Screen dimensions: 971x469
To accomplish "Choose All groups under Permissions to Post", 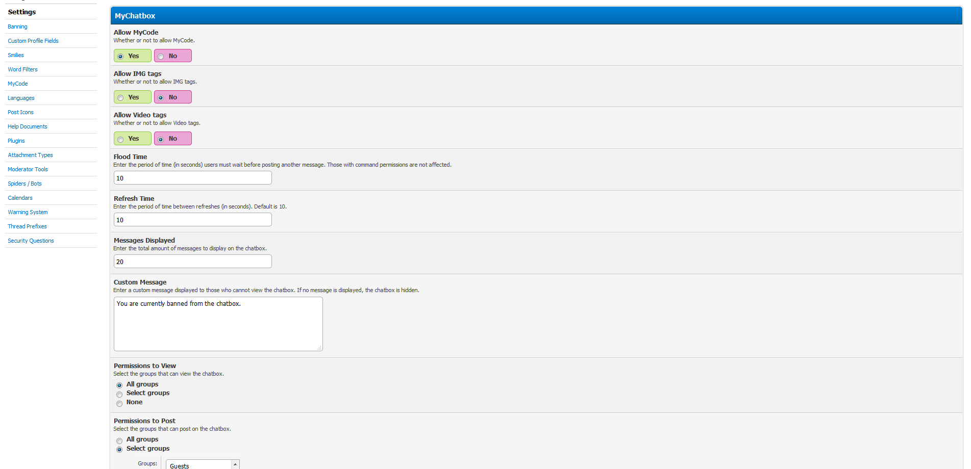I will pos(119,441).
